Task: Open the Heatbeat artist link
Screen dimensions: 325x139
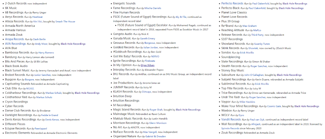Action: pyautogui.click(x=38, y=17)
